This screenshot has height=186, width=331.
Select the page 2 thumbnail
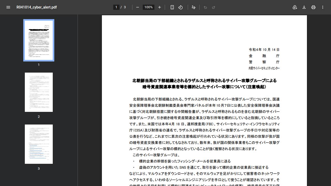[39, 92]
